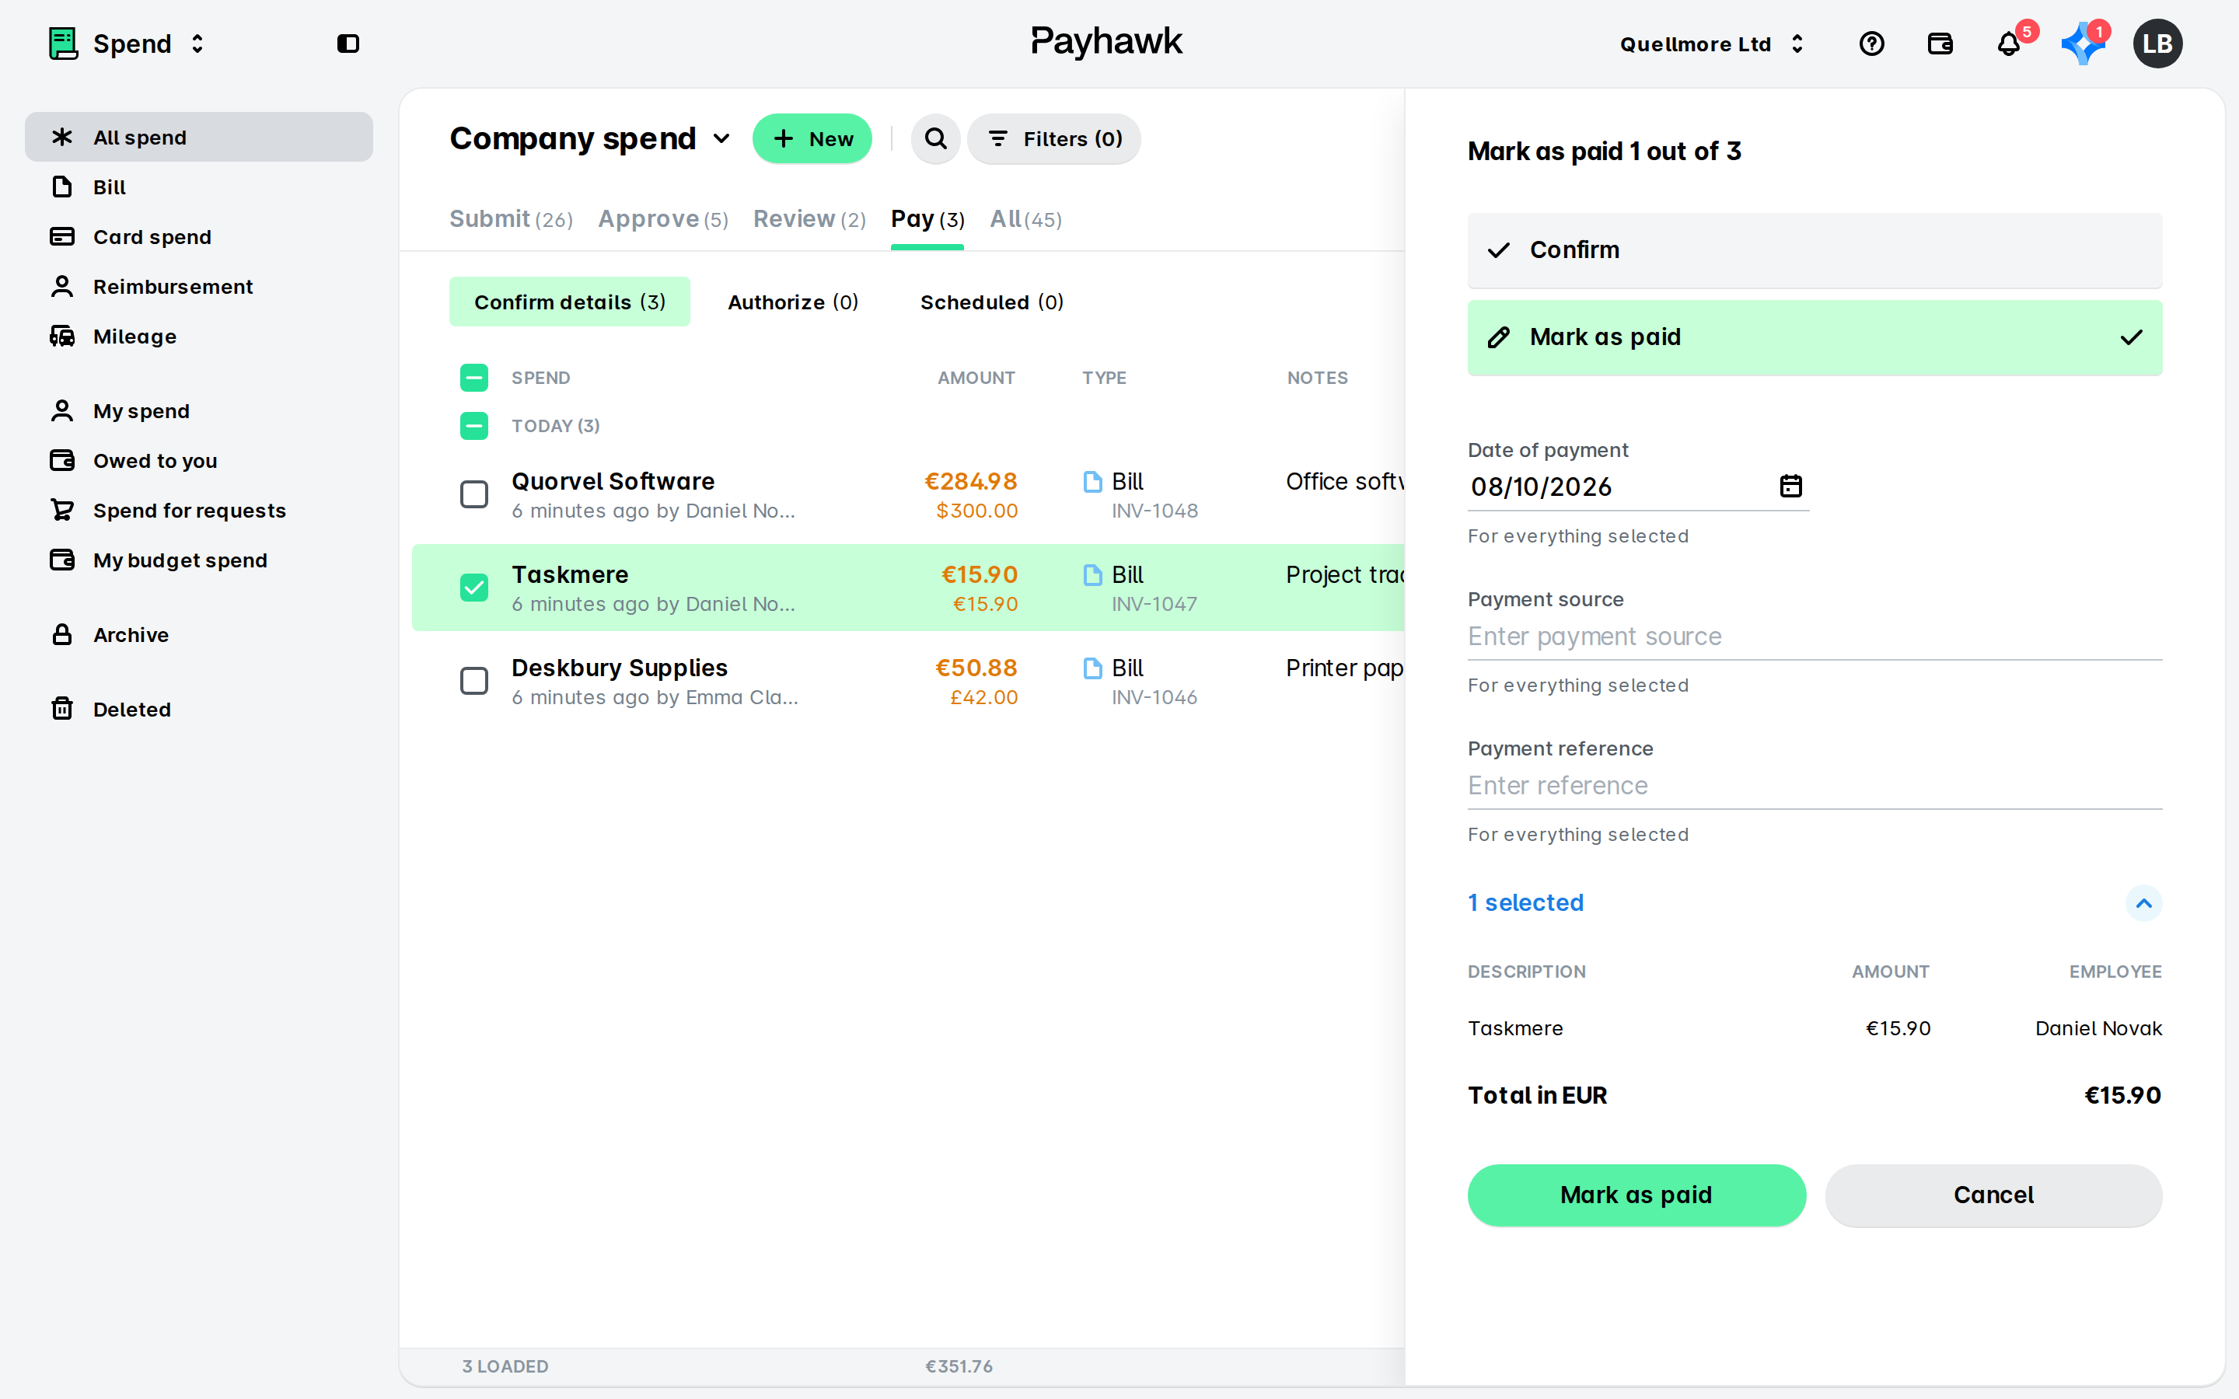
Task: Open Card spend in sidebar
Action: click(x=198, y=237)
